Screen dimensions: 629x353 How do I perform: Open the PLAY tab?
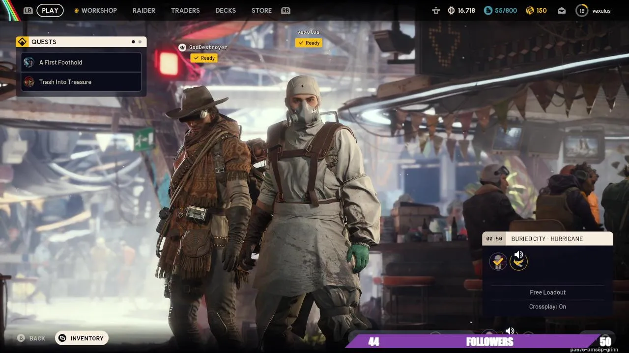click(50, 10)
